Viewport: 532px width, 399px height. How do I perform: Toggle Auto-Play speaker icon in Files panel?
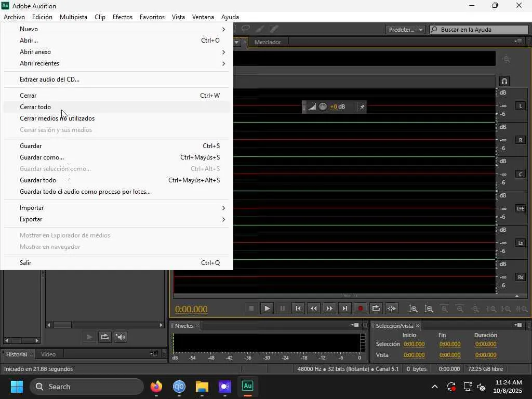[x=121, y=337]
